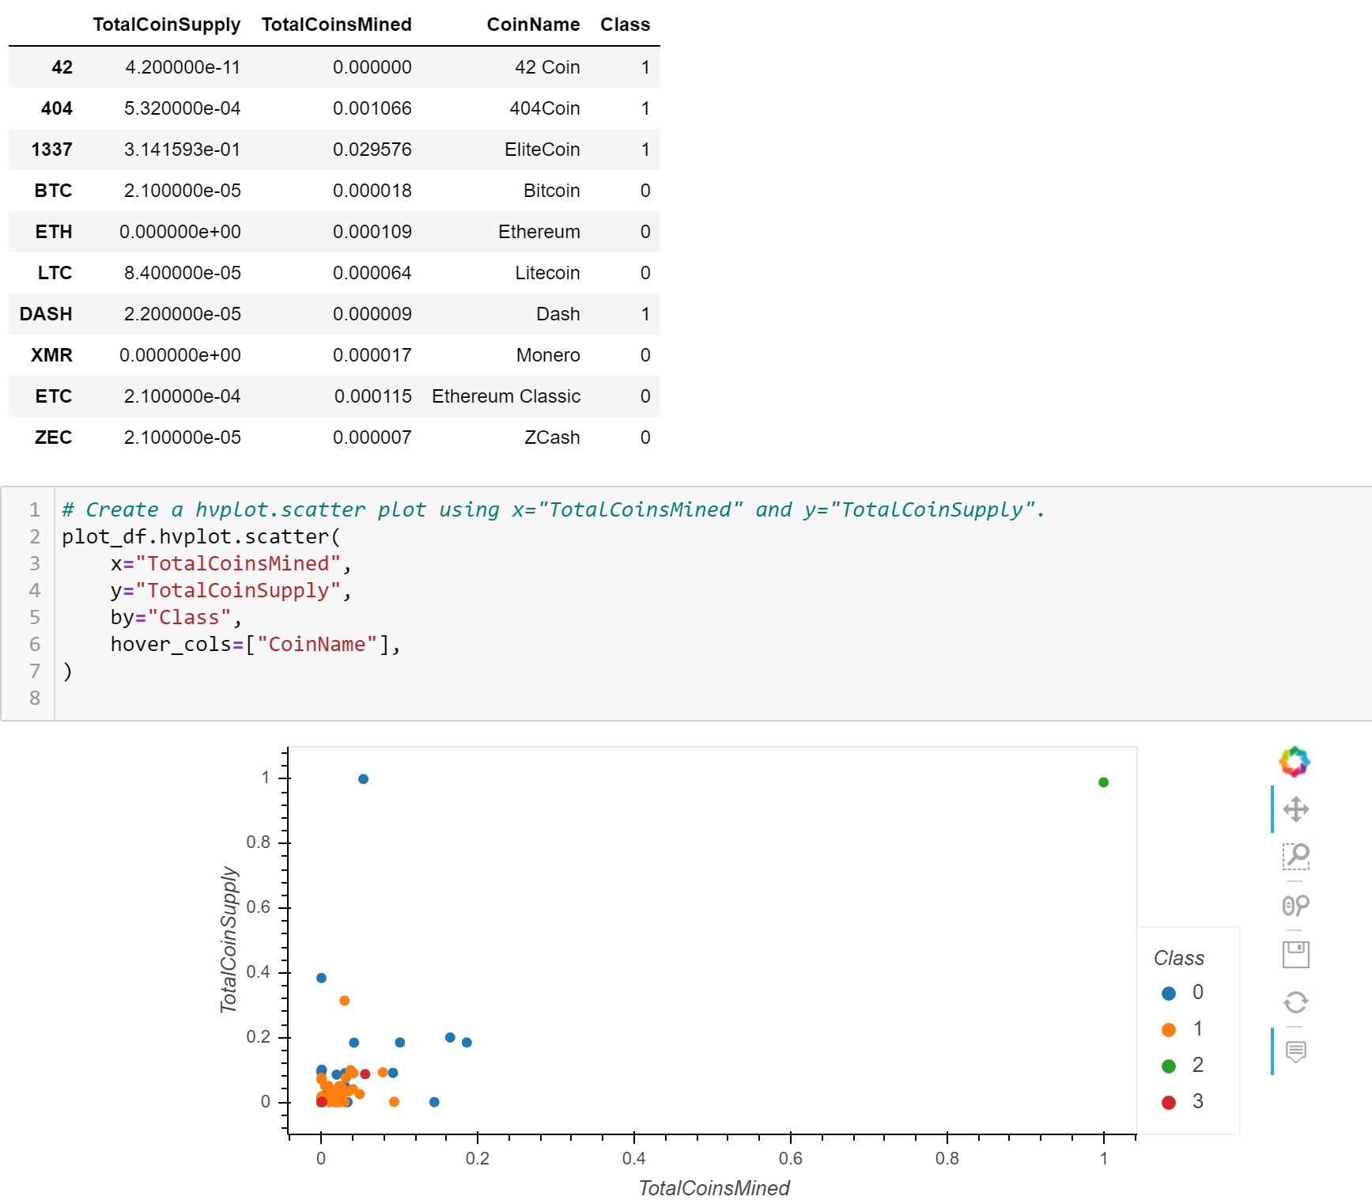Click the hover_cols code line
Screen dimensions: 1372x1204
point(255,644)
